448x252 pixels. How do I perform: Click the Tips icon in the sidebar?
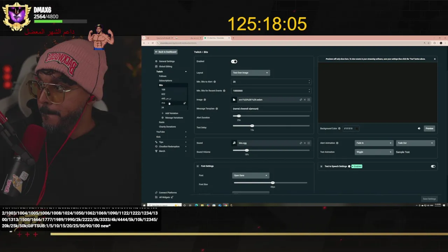pos(156,142)
